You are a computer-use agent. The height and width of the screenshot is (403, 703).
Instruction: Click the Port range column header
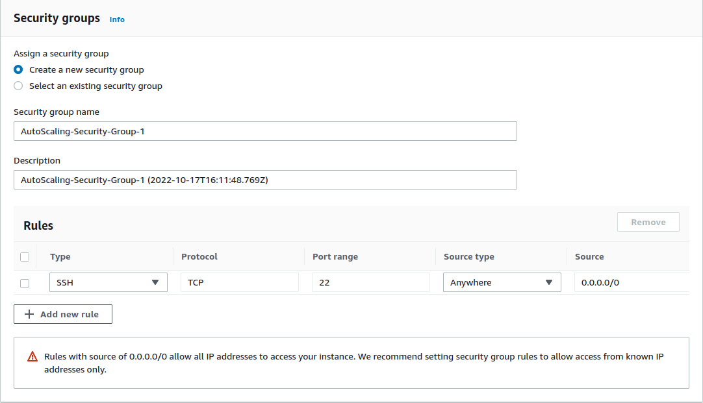[335, 256]
